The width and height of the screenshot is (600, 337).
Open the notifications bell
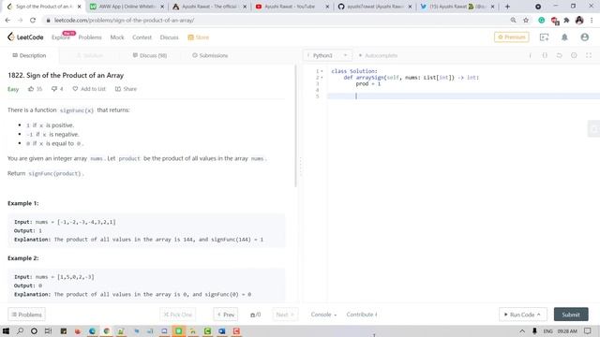[x=564, y=37]
